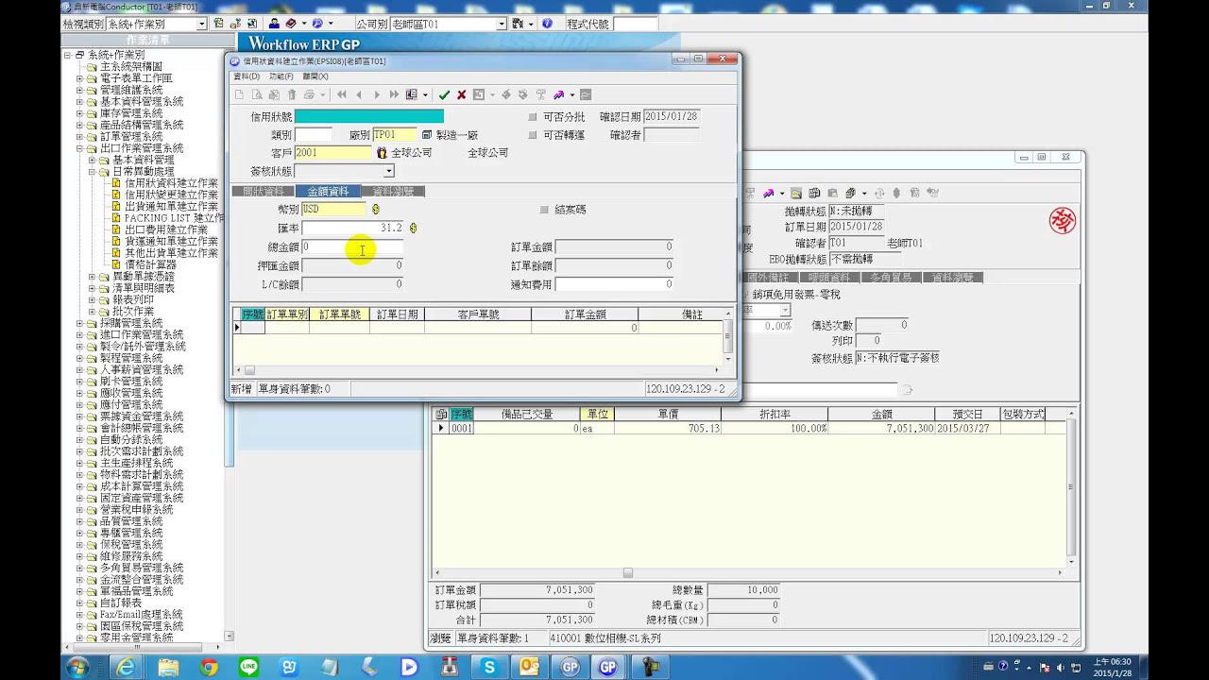Toggle the 可否分批 checkbox
Screen dimensions: 1209x680
[x=533, y=117]
